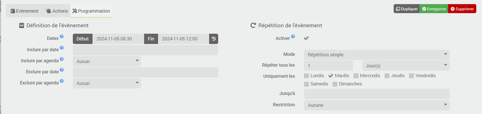Screen dimensions: 482x114
Task: Click the help icon next to Inclure par date
Action: coord(62,48)
